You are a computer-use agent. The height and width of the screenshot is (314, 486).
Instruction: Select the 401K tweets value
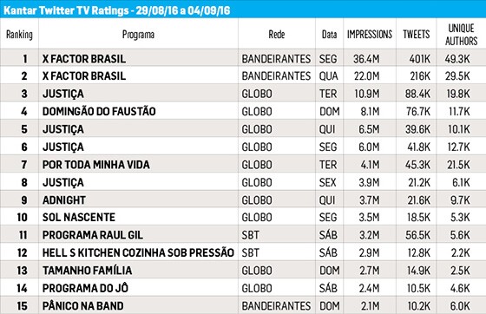point(420,59)
